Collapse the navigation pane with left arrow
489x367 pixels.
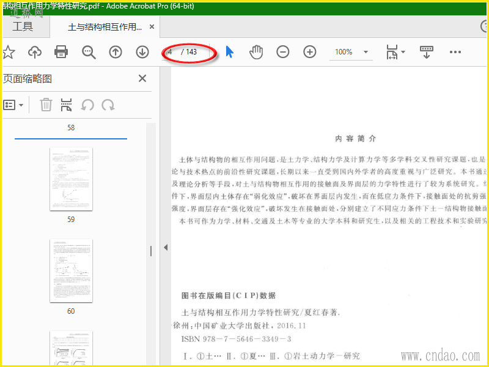point(166,248)
